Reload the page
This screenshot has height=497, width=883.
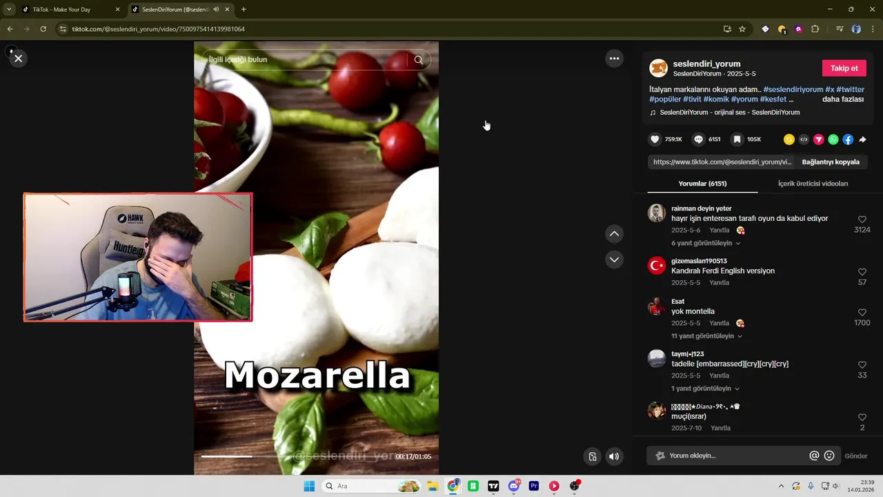43,29
